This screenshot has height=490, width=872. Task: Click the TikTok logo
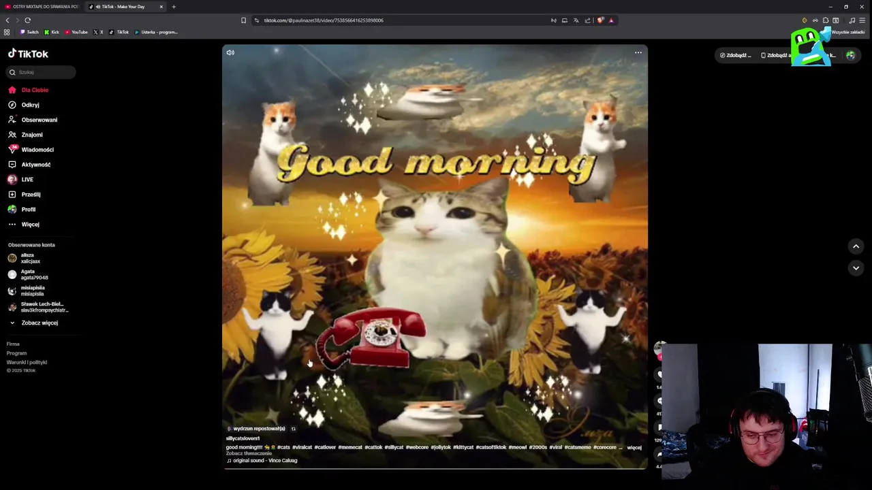(28, 54)
